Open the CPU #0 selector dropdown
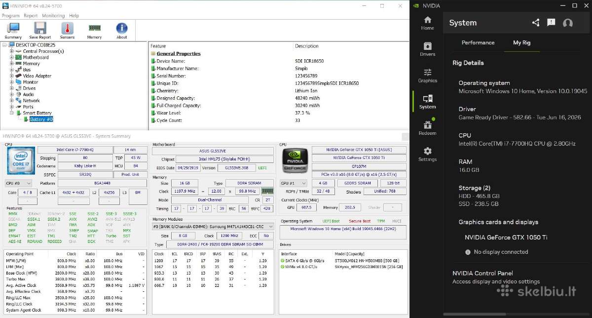 (18, 183)
